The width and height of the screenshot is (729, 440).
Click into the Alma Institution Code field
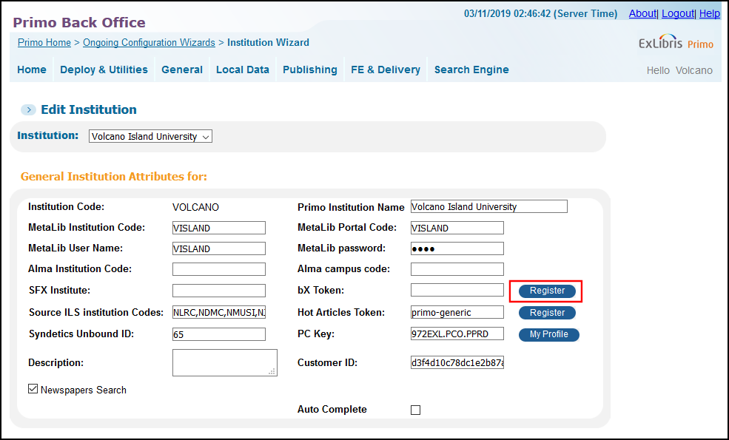[218, 269]
